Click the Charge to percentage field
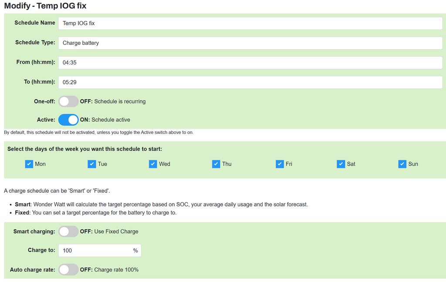Image resolution: width=446 pixels, height=282 pixels. point(96,251)
